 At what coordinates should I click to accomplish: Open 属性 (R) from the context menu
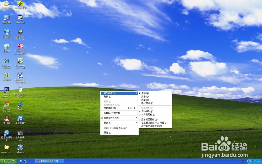(x=119, y=133)
